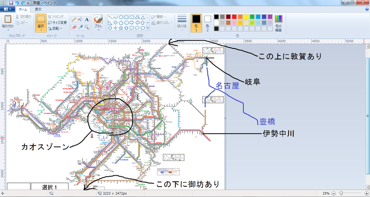Click the トリミング button
Screen dimensions: 370x197
click(x=55, y=17)
